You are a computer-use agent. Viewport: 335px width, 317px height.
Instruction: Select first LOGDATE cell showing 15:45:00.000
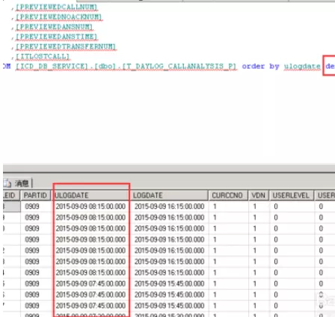pos(169,284)
